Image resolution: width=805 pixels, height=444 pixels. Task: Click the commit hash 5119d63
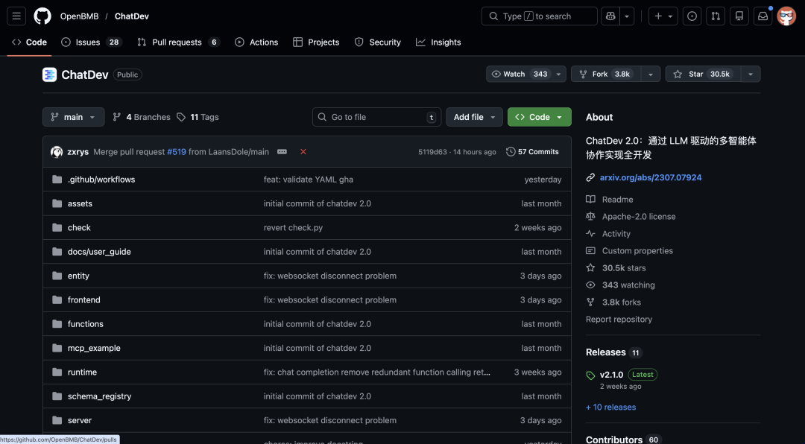[432, 152]
